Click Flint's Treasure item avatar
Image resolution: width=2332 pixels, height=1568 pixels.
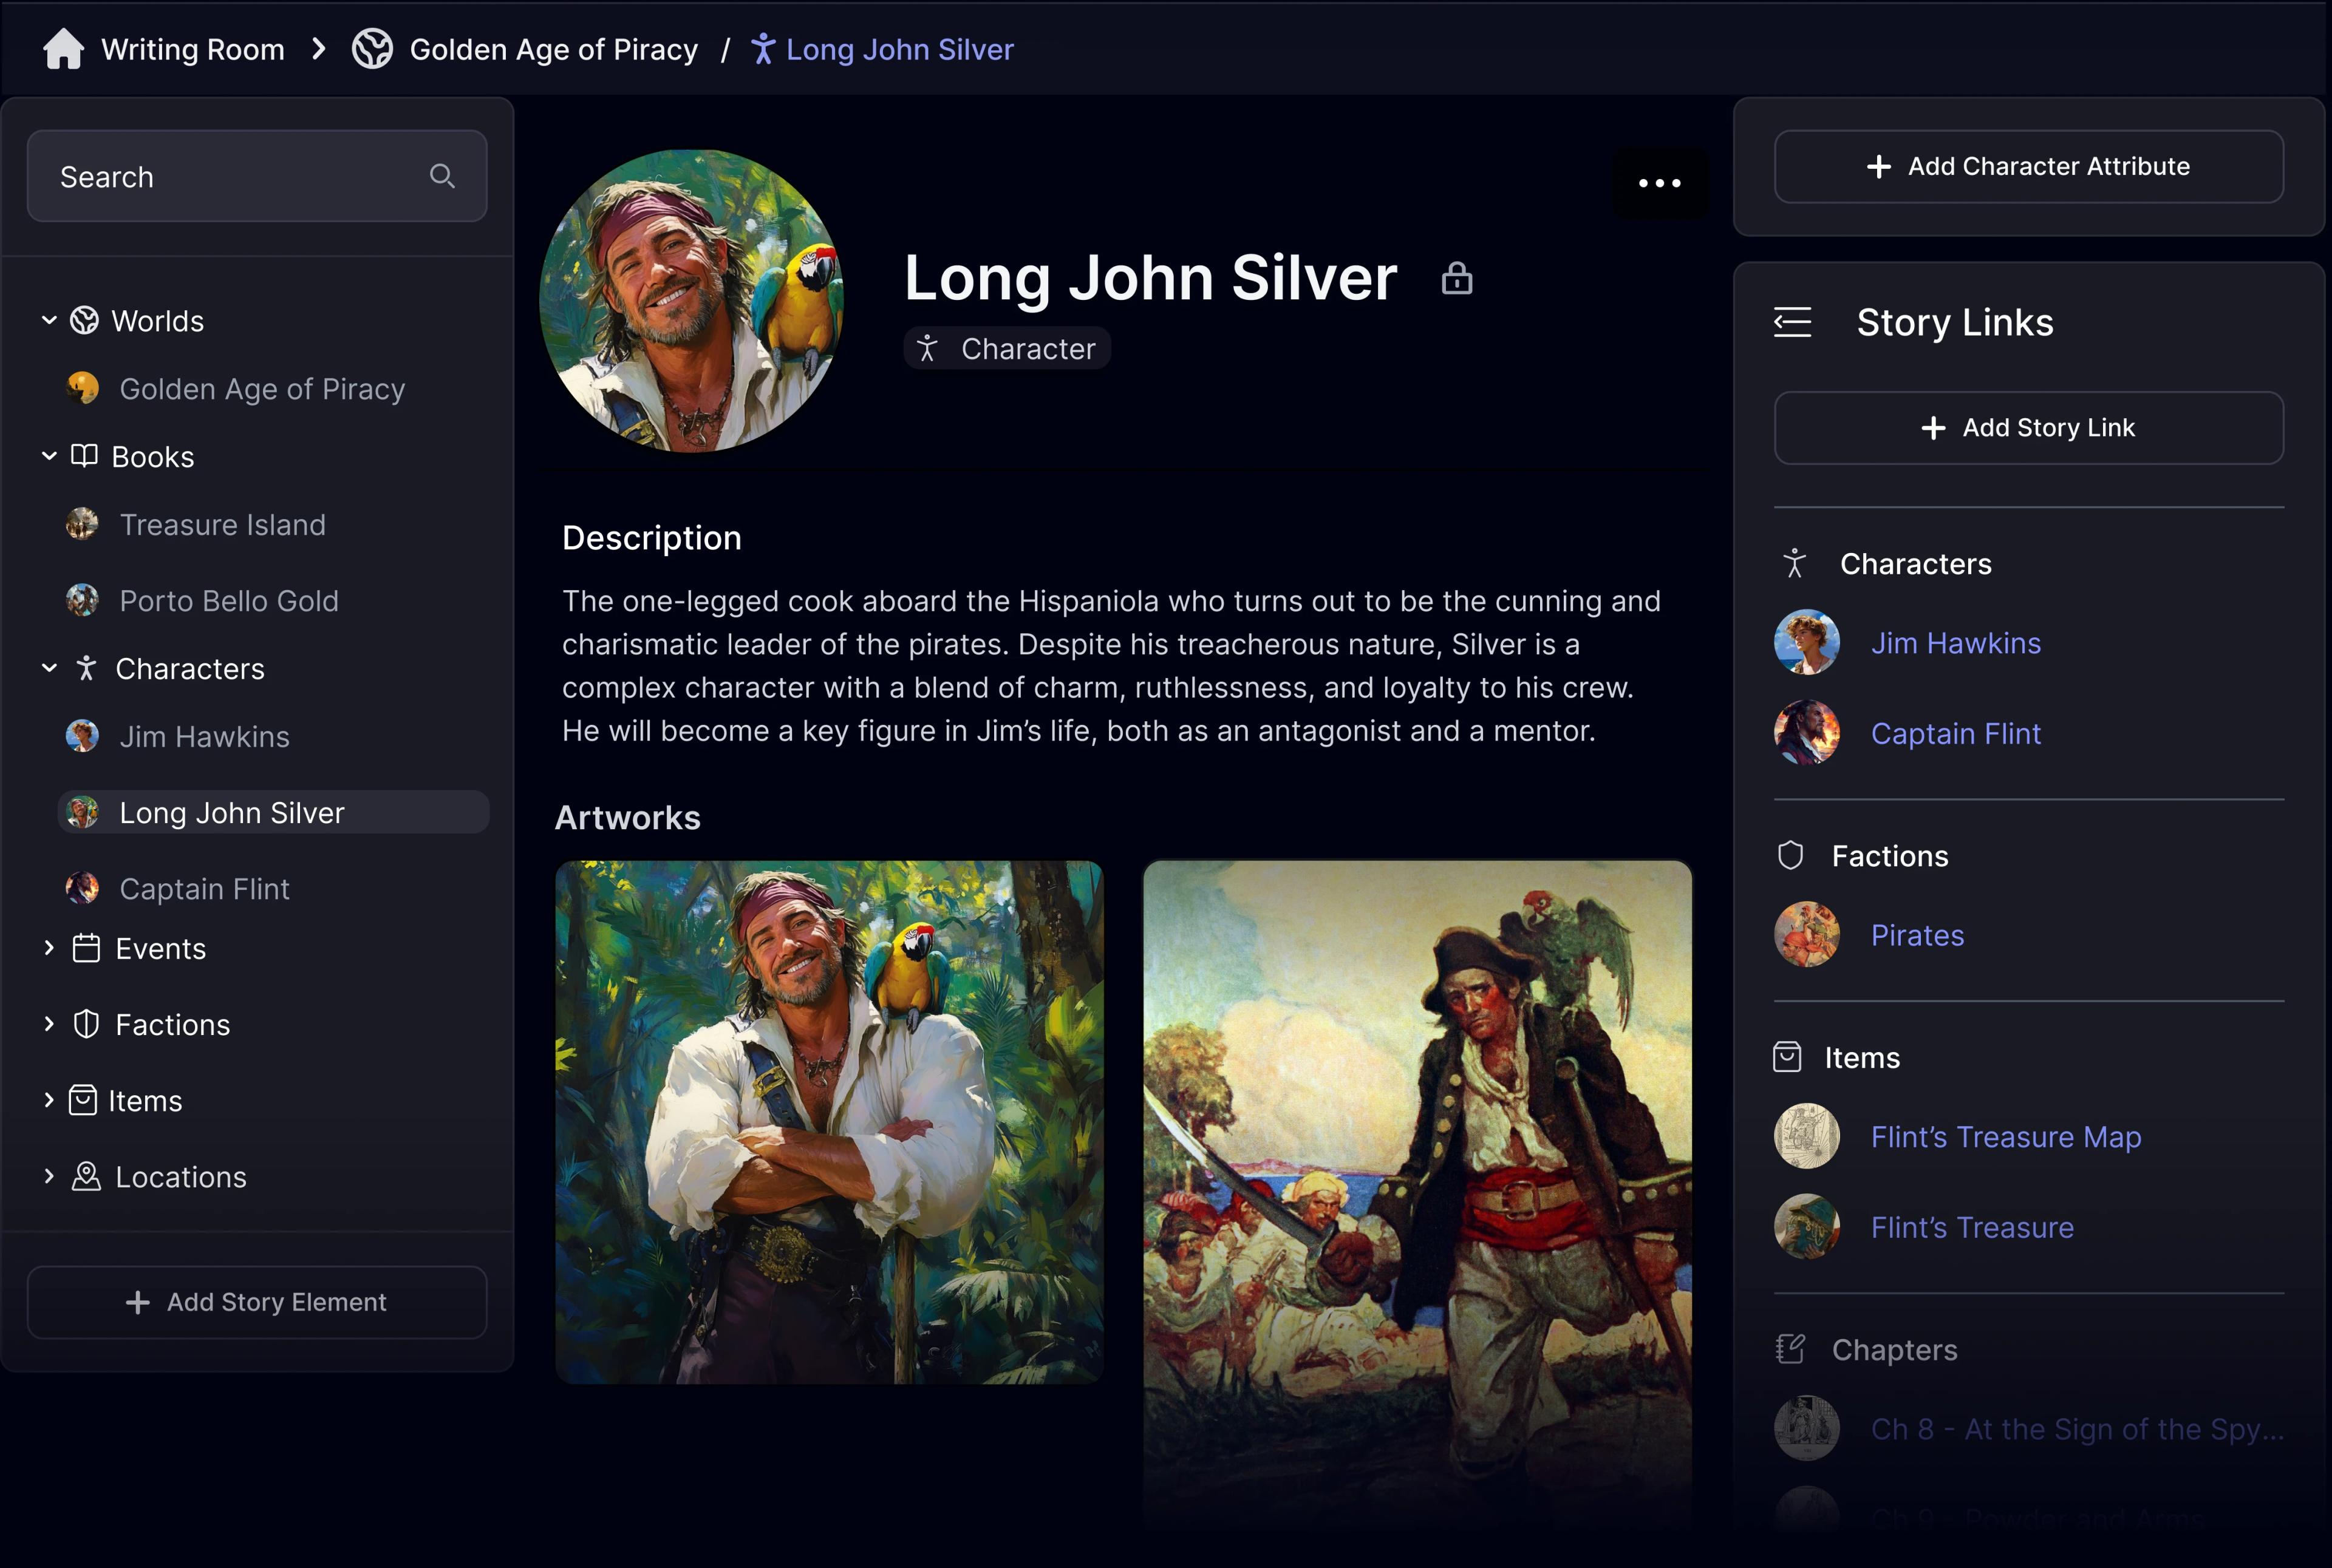[x=1805, y=1227]
